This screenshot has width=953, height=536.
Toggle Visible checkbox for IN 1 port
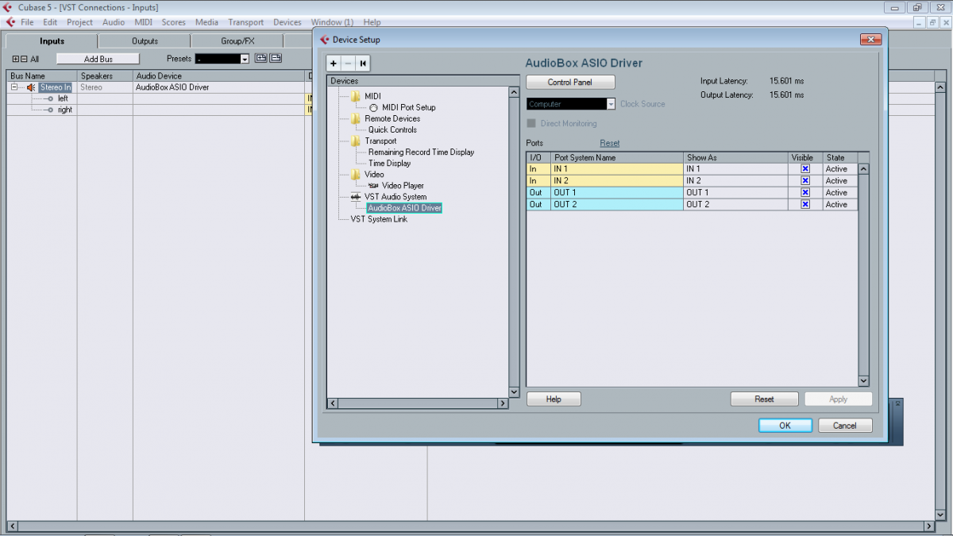805,169
